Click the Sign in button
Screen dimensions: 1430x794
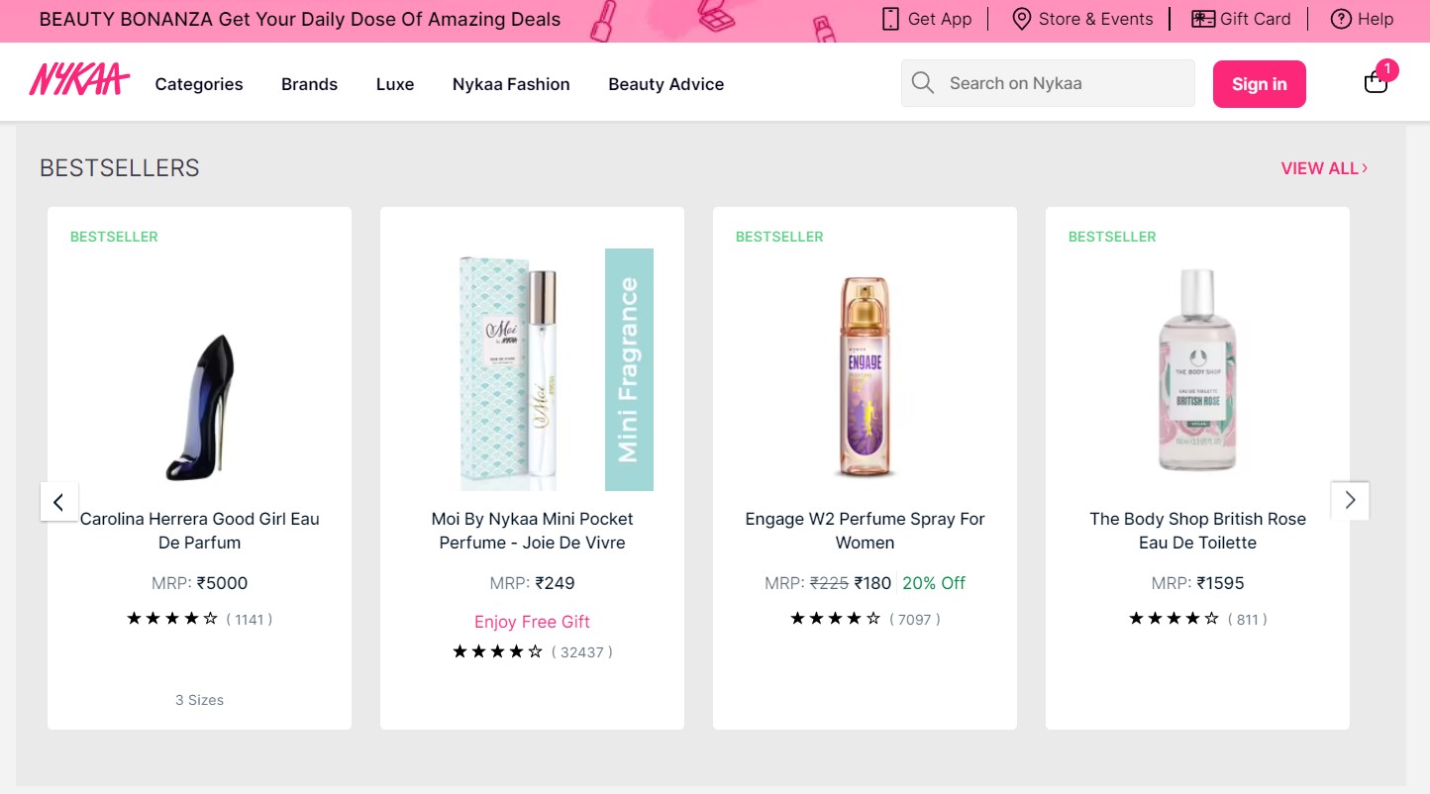(x=1260, y=84)
